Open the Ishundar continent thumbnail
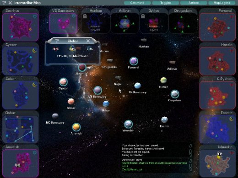 pos(217,163)
